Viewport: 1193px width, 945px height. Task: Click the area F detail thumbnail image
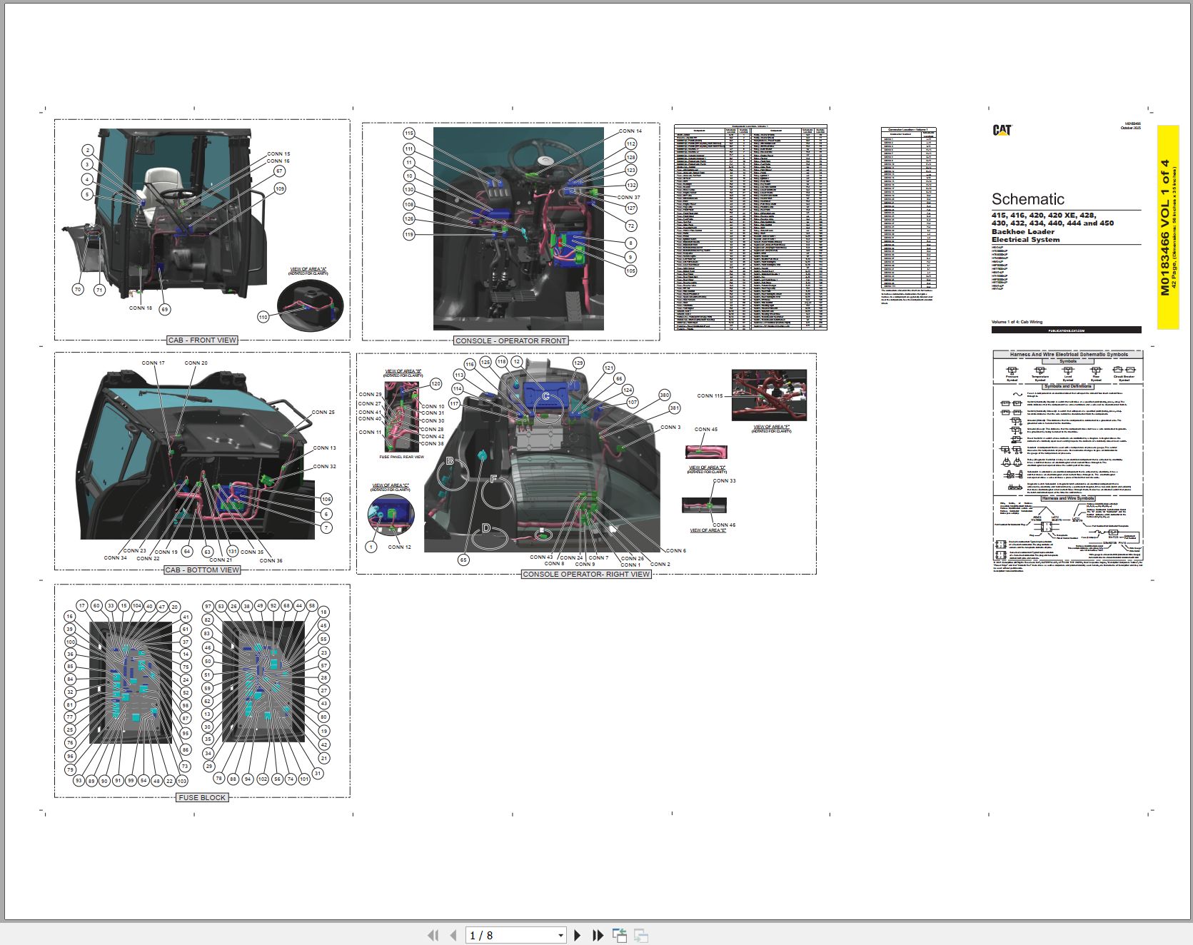770,395
